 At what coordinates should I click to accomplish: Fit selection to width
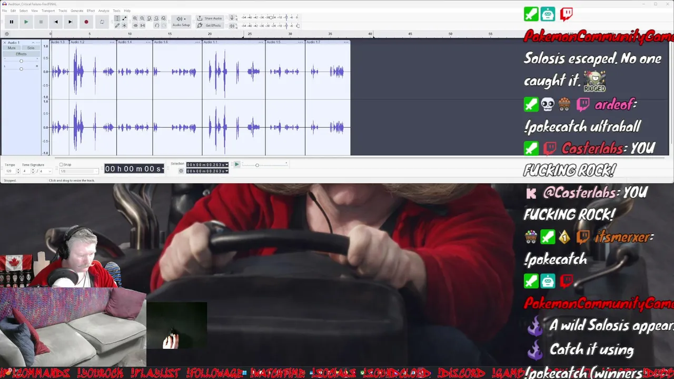[x=149, y=18]
